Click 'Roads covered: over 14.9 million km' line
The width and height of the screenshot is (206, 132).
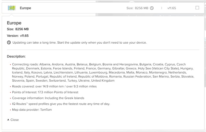point(54,86)
